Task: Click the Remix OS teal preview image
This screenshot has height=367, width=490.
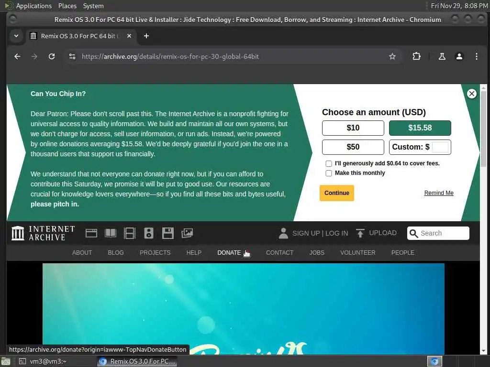Action: (244, 309)
